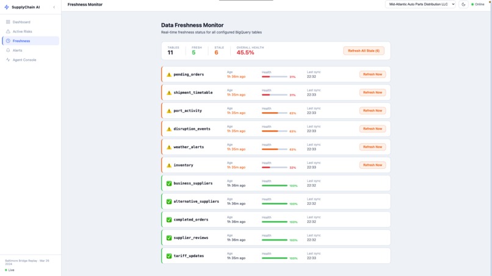Click the Freshness clock icon

[x=8, y=41]
